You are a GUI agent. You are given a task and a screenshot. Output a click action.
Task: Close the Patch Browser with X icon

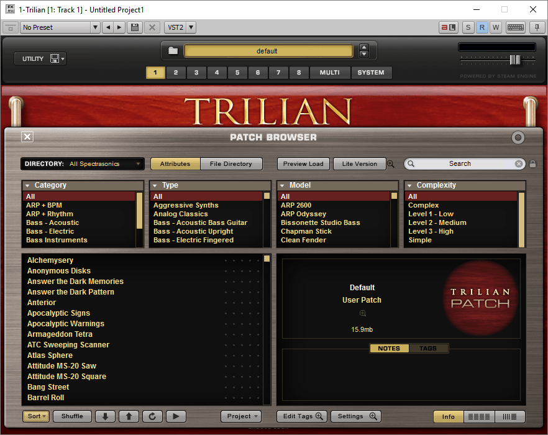coord(27,137)
